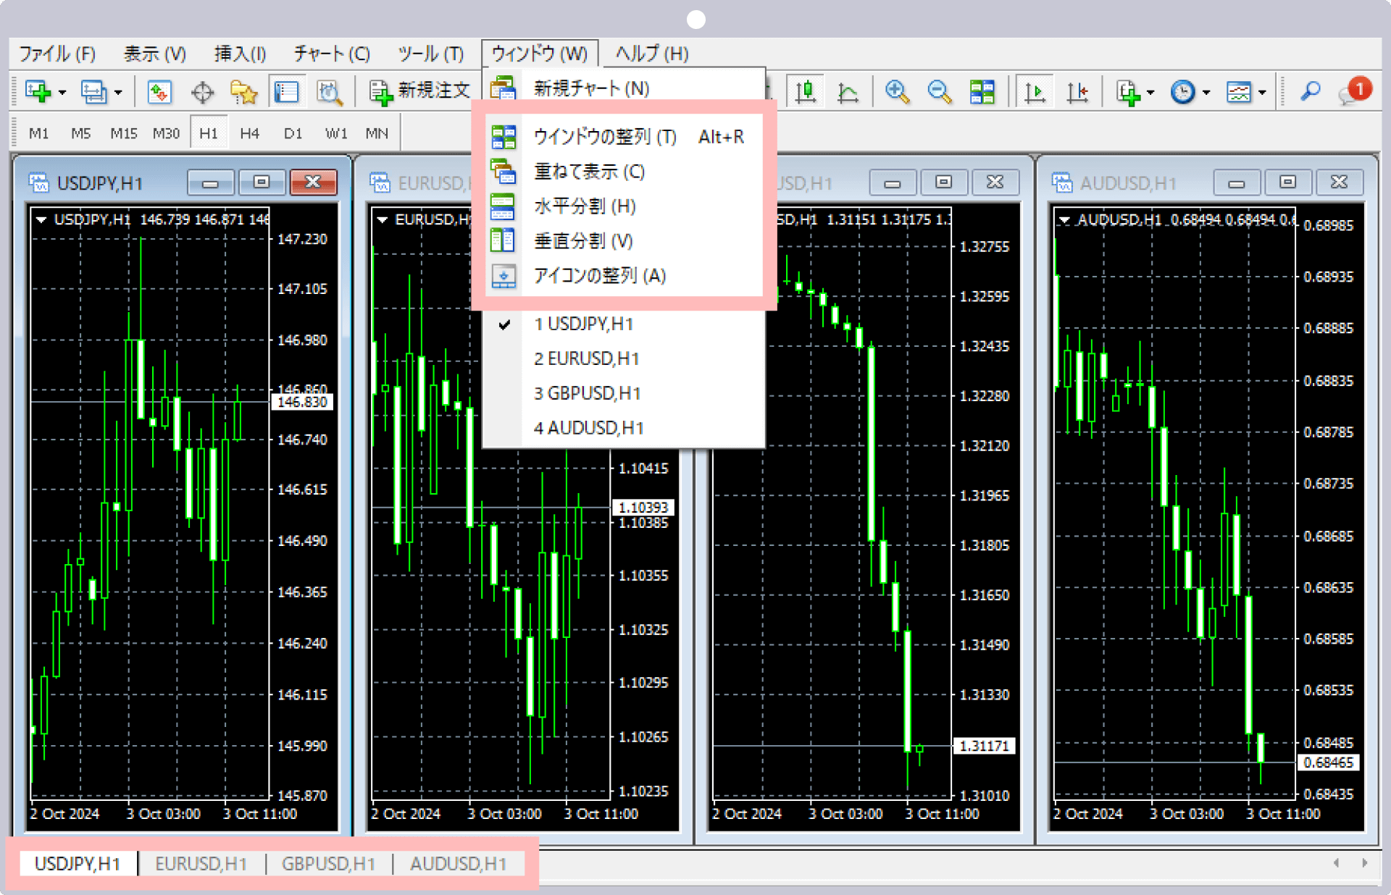Click the zoom out magnifier
The height and width of the screenshot is (895, 1391).
[939, 92]
